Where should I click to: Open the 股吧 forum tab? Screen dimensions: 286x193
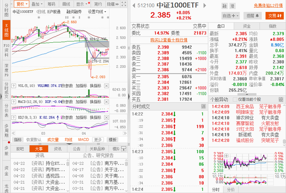(x=20, y=149)
